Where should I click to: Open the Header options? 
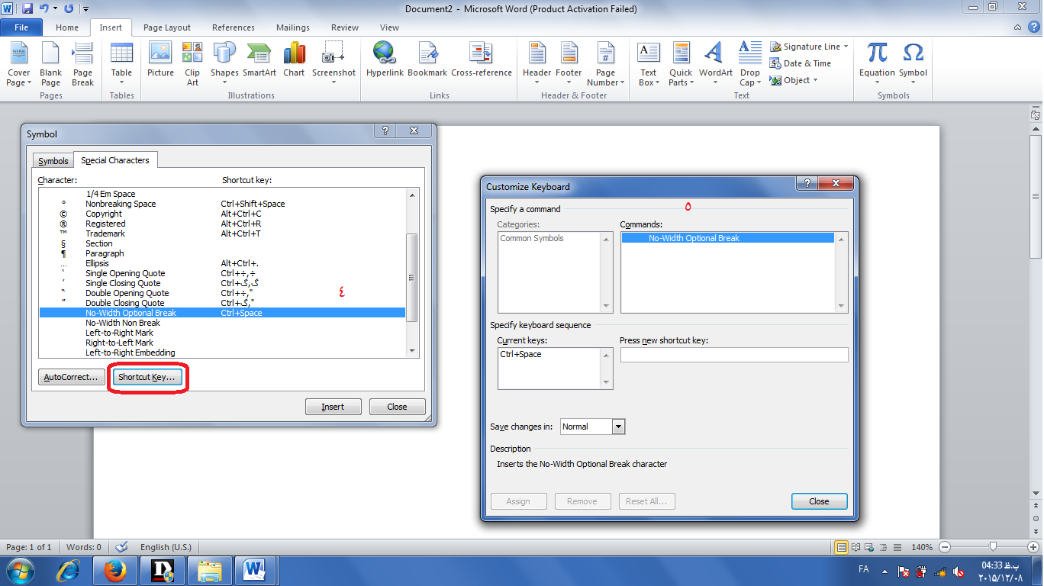536,64
